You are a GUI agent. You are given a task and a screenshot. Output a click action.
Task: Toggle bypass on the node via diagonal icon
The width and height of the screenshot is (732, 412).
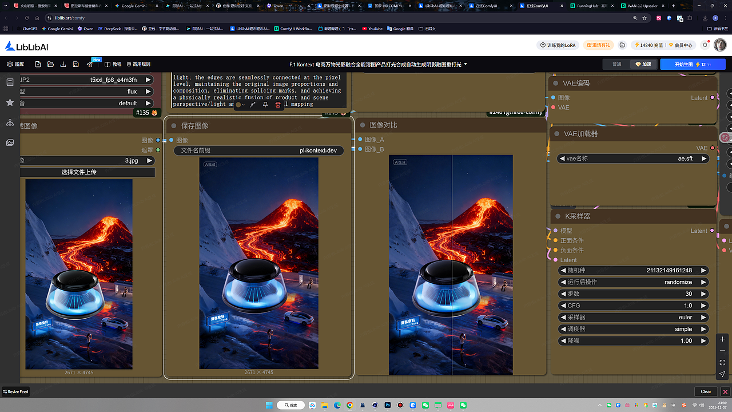[252, 104]
